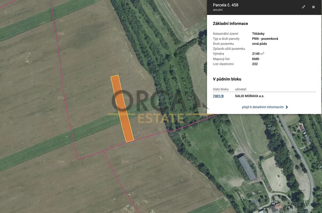Click the chevron arrow beside detailed information
Screen dimensions: 322x213
(x=287, y=107)
